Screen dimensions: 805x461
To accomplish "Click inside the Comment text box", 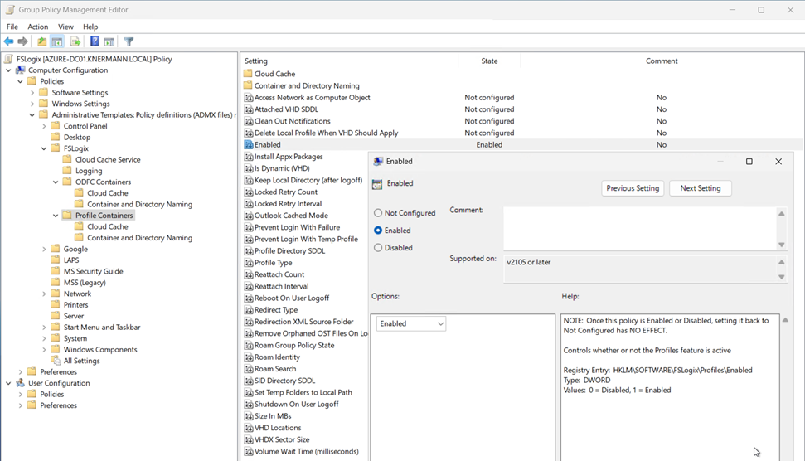I will 640,229.
